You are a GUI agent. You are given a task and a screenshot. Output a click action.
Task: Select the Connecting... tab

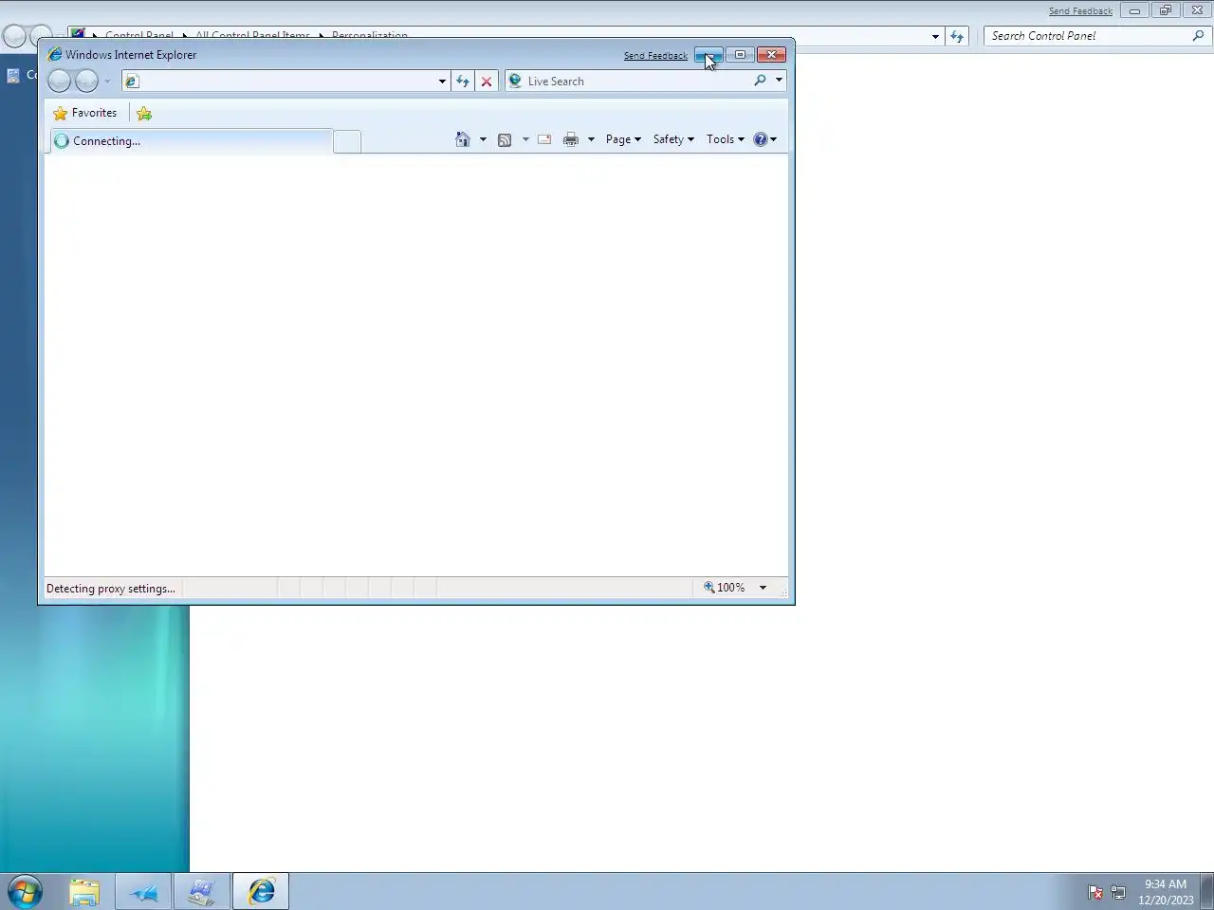tap(191, 141)
